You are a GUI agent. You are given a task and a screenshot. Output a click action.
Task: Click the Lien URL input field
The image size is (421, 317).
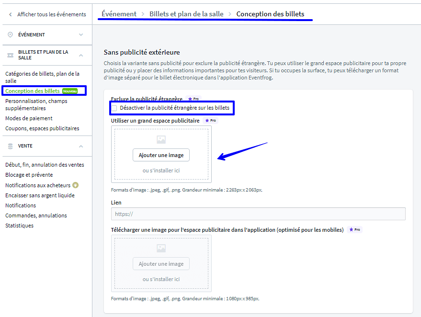(258, 214)
